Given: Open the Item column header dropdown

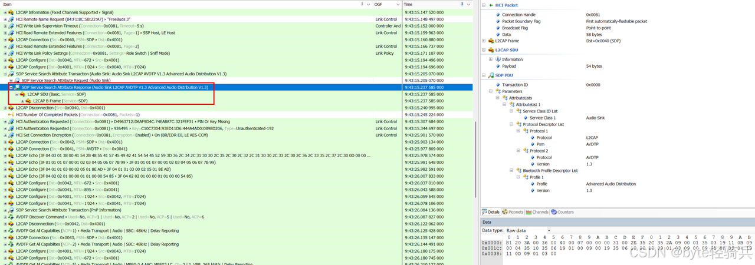Looking at the screenshot, I should click(368, 4).
